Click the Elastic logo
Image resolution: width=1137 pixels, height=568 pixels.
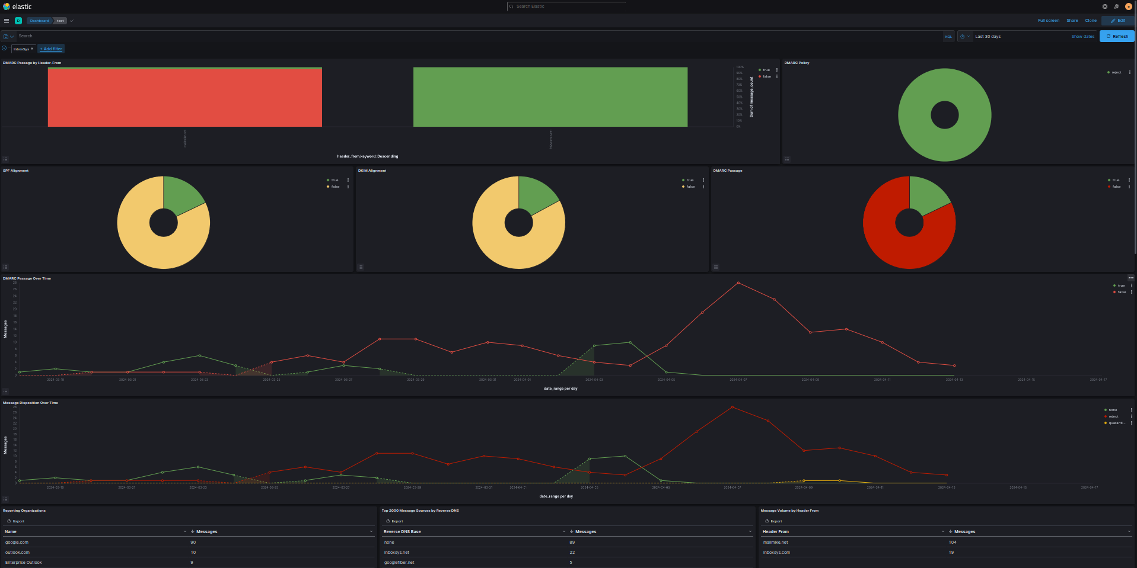pos(18,7)
